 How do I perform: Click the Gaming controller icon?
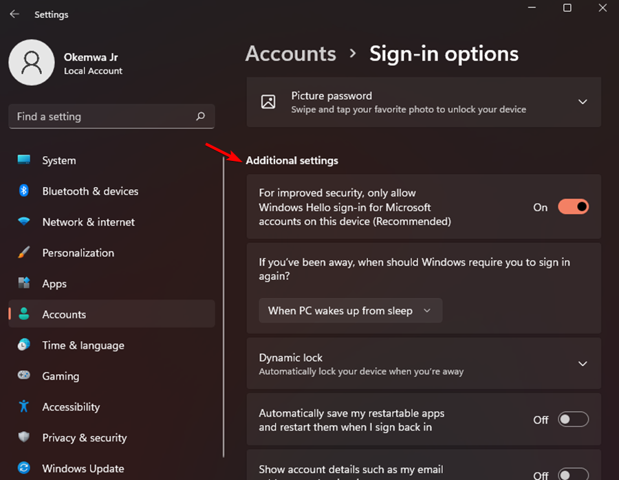[x=25, y=376]
